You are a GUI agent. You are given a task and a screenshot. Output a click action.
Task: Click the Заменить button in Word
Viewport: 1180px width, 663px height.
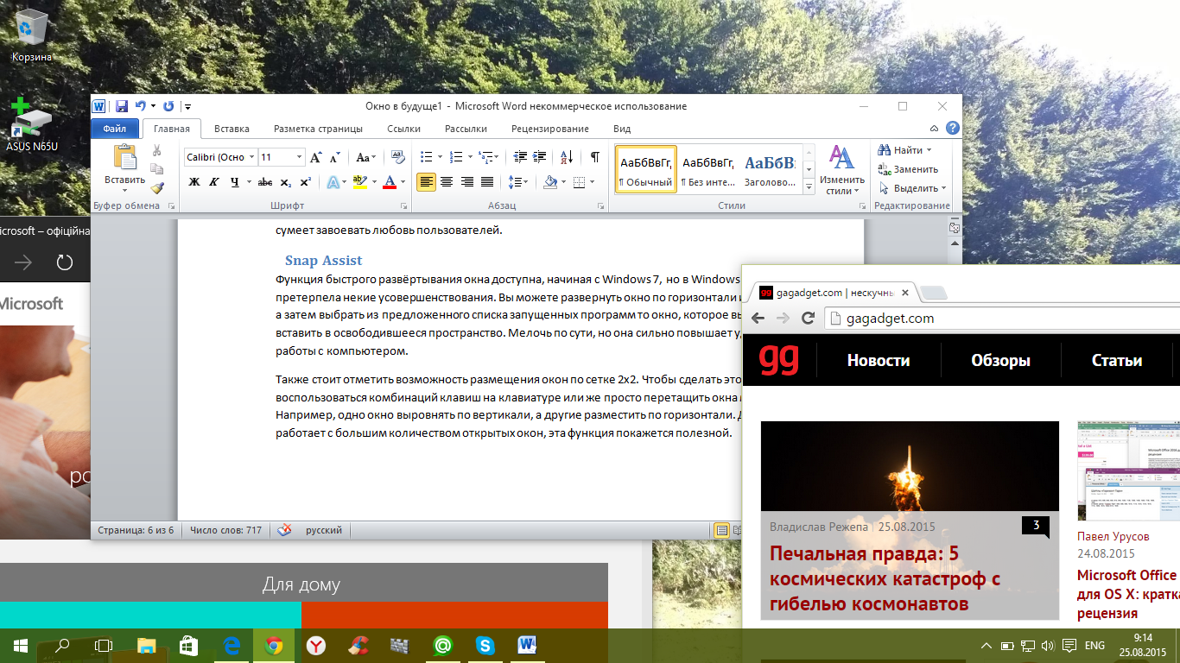coord(909,169)
